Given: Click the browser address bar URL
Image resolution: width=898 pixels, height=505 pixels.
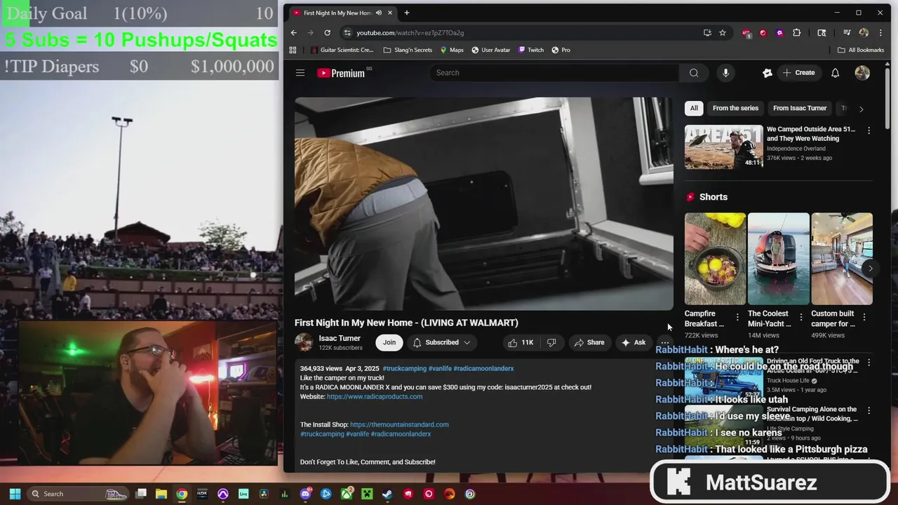Looking at the screenshot, I should (x=410, y=32).
